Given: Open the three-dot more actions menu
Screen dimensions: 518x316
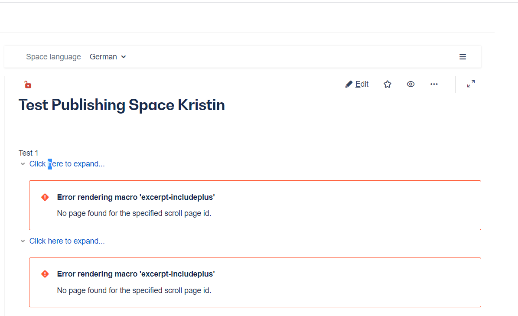Looking at the screenshot, I should tap(434, 84).
